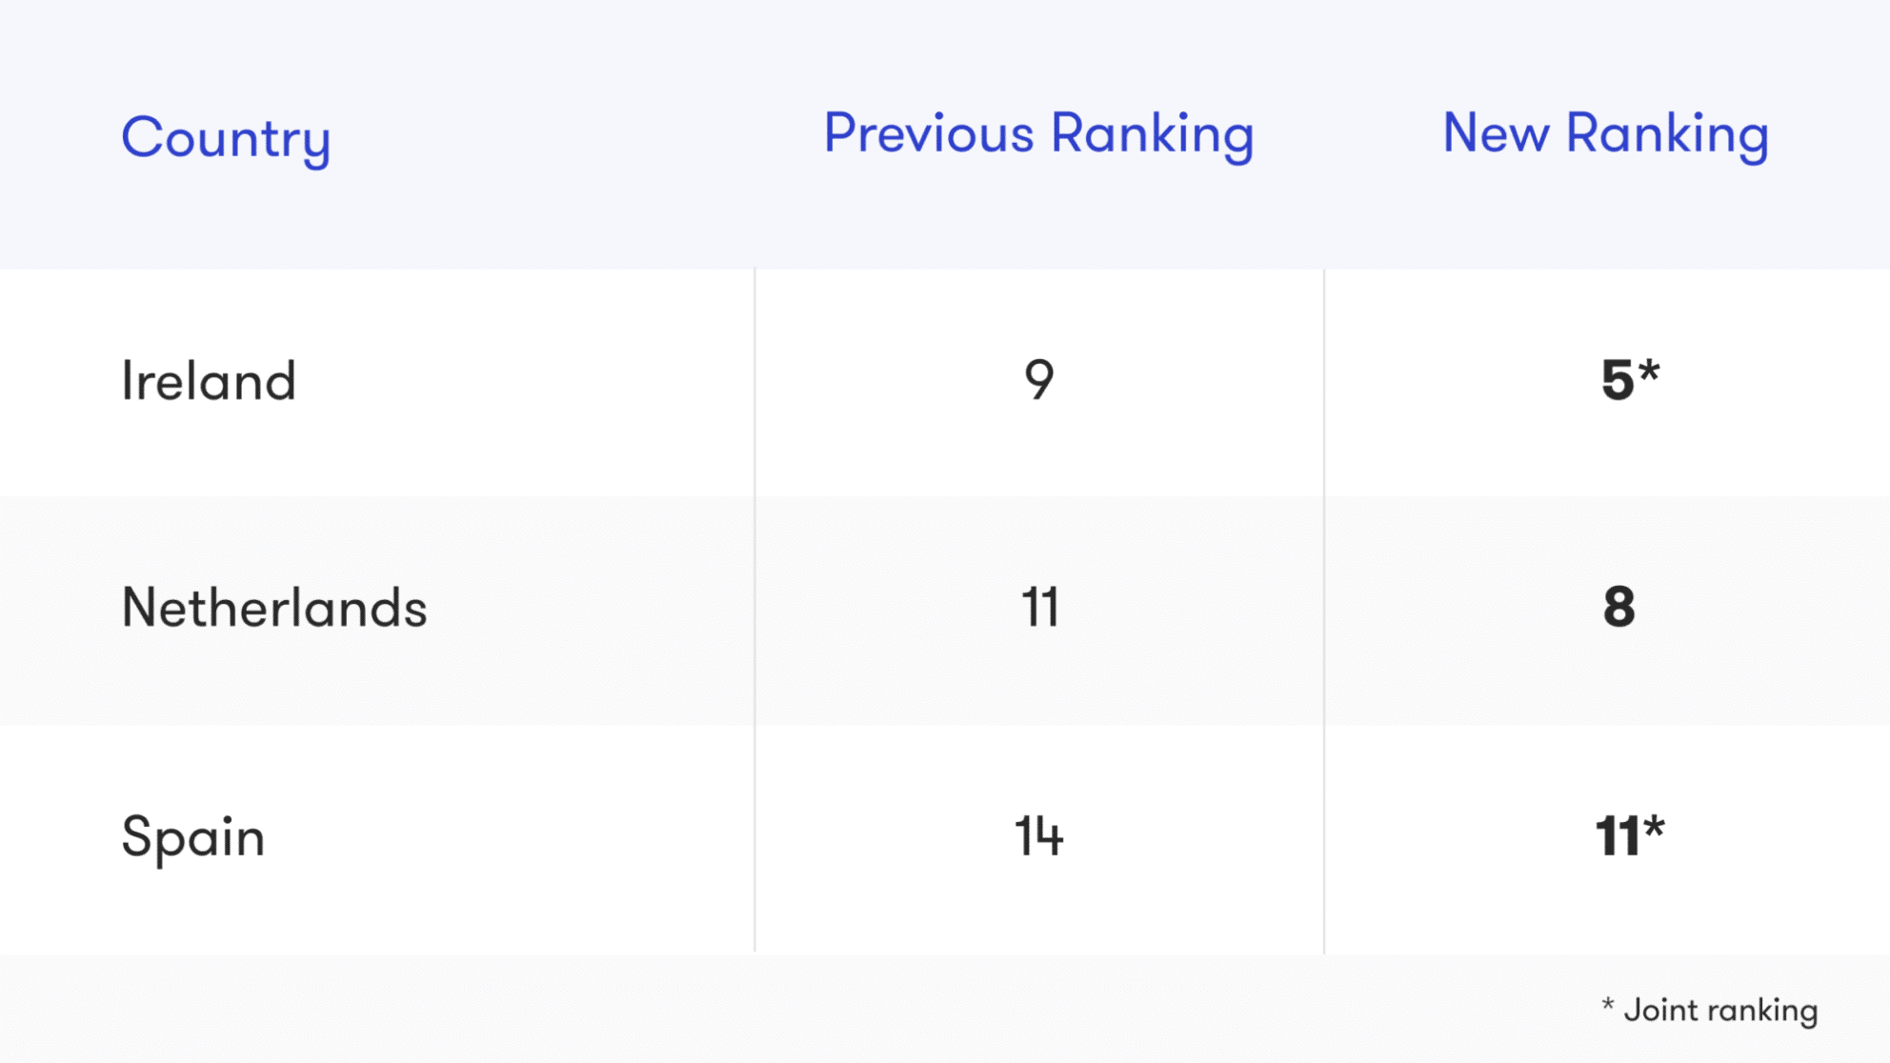Select the Ireland row label
The width and height of the screenshot is (1890, 1063).
tap(209, 381)
